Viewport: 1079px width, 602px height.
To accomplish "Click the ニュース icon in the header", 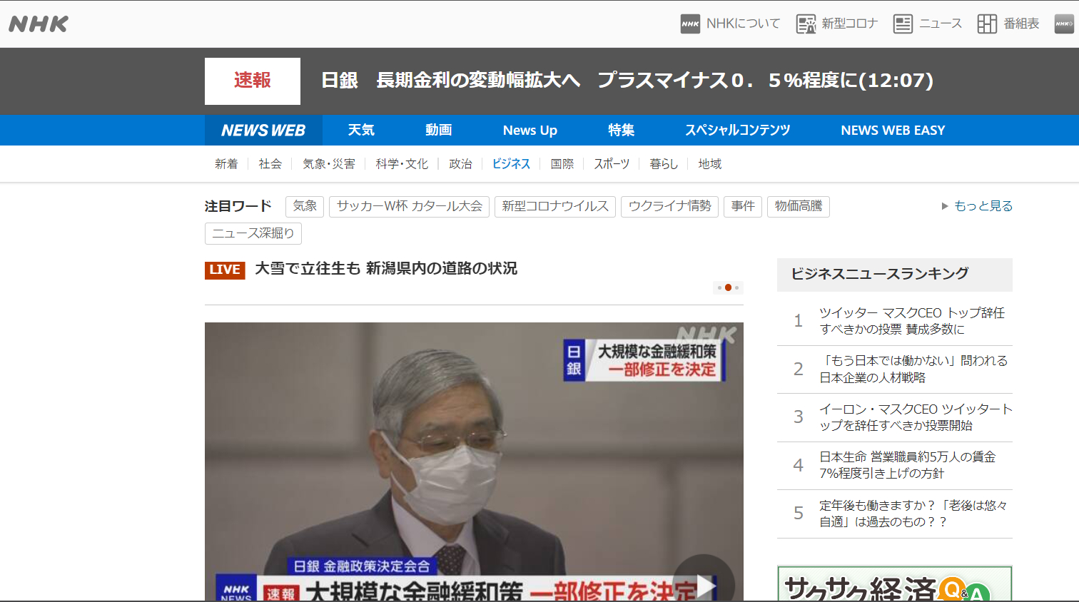I will coord(903,23).
